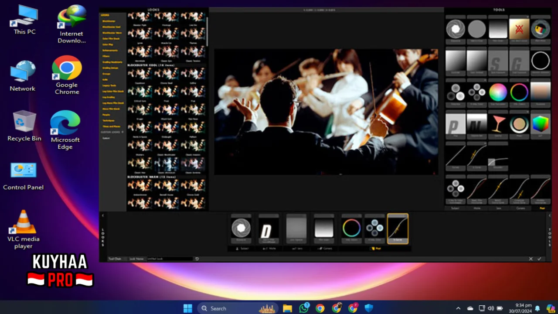Select the gray circle Spot Exposure tool
Image resolution: width=558 pixels, height=314 pixels.
pyautogui.click(x=476, y=29)
